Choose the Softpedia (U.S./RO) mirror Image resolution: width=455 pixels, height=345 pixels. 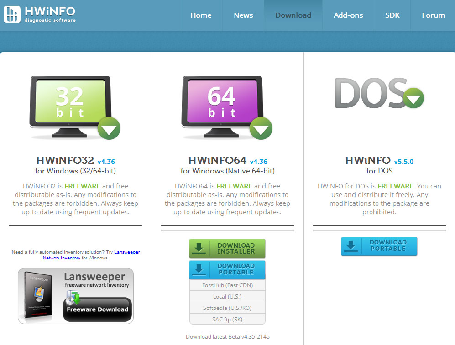(227, 308)
